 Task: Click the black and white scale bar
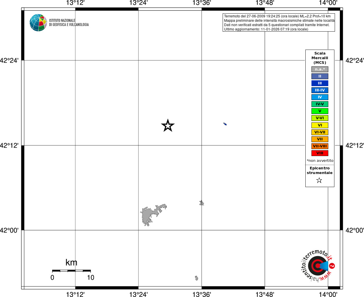click(x=71, y=271)
